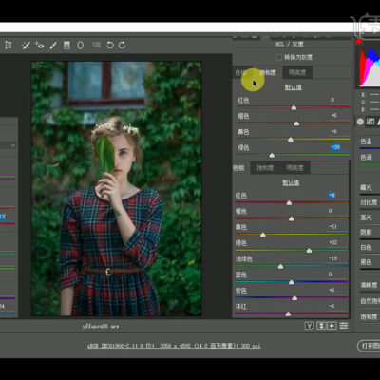Open preview settings sliders menu

coord(344,326)
